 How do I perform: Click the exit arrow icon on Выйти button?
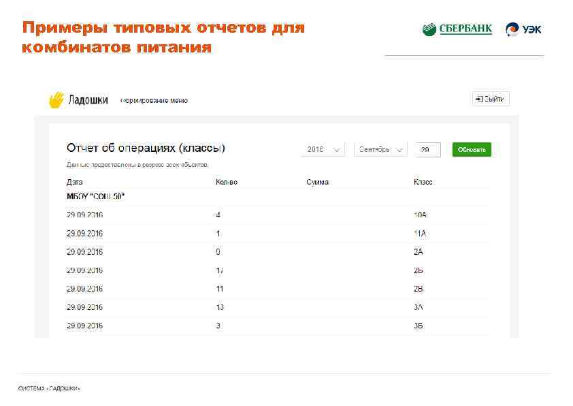(478, 98)
